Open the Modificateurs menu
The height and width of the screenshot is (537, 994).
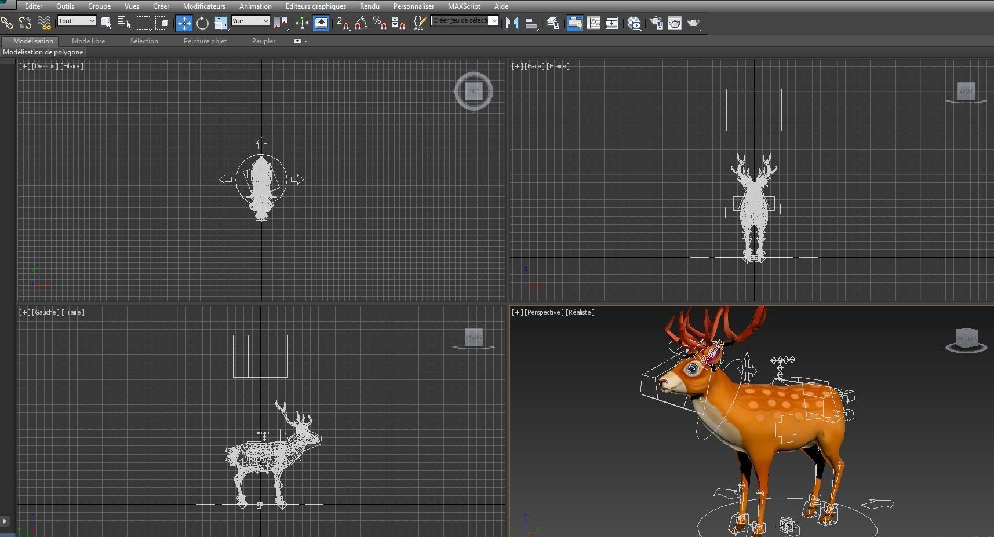[204, 6]
